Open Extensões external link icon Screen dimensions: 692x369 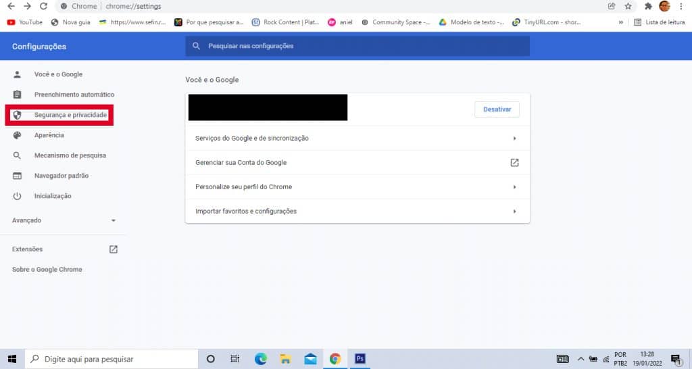click(114, 249)
